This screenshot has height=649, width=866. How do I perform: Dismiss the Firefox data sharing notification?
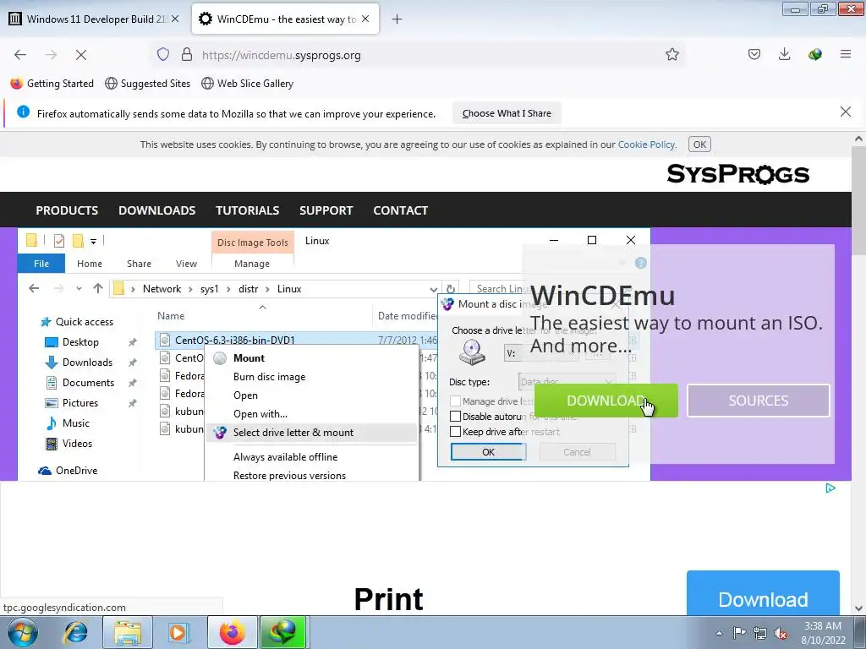(845, 112)
